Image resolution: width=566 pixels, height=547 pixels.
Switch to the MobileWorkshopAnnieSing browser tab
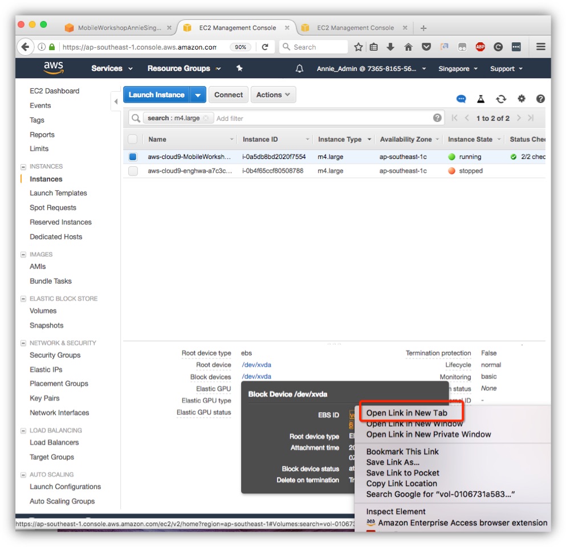click(x=119, y=28)
